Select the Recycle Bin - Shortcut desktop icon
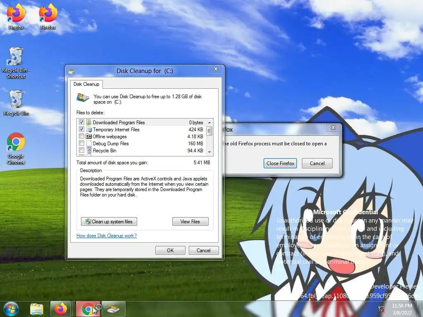The image size is (423, 317). (16, 63)
